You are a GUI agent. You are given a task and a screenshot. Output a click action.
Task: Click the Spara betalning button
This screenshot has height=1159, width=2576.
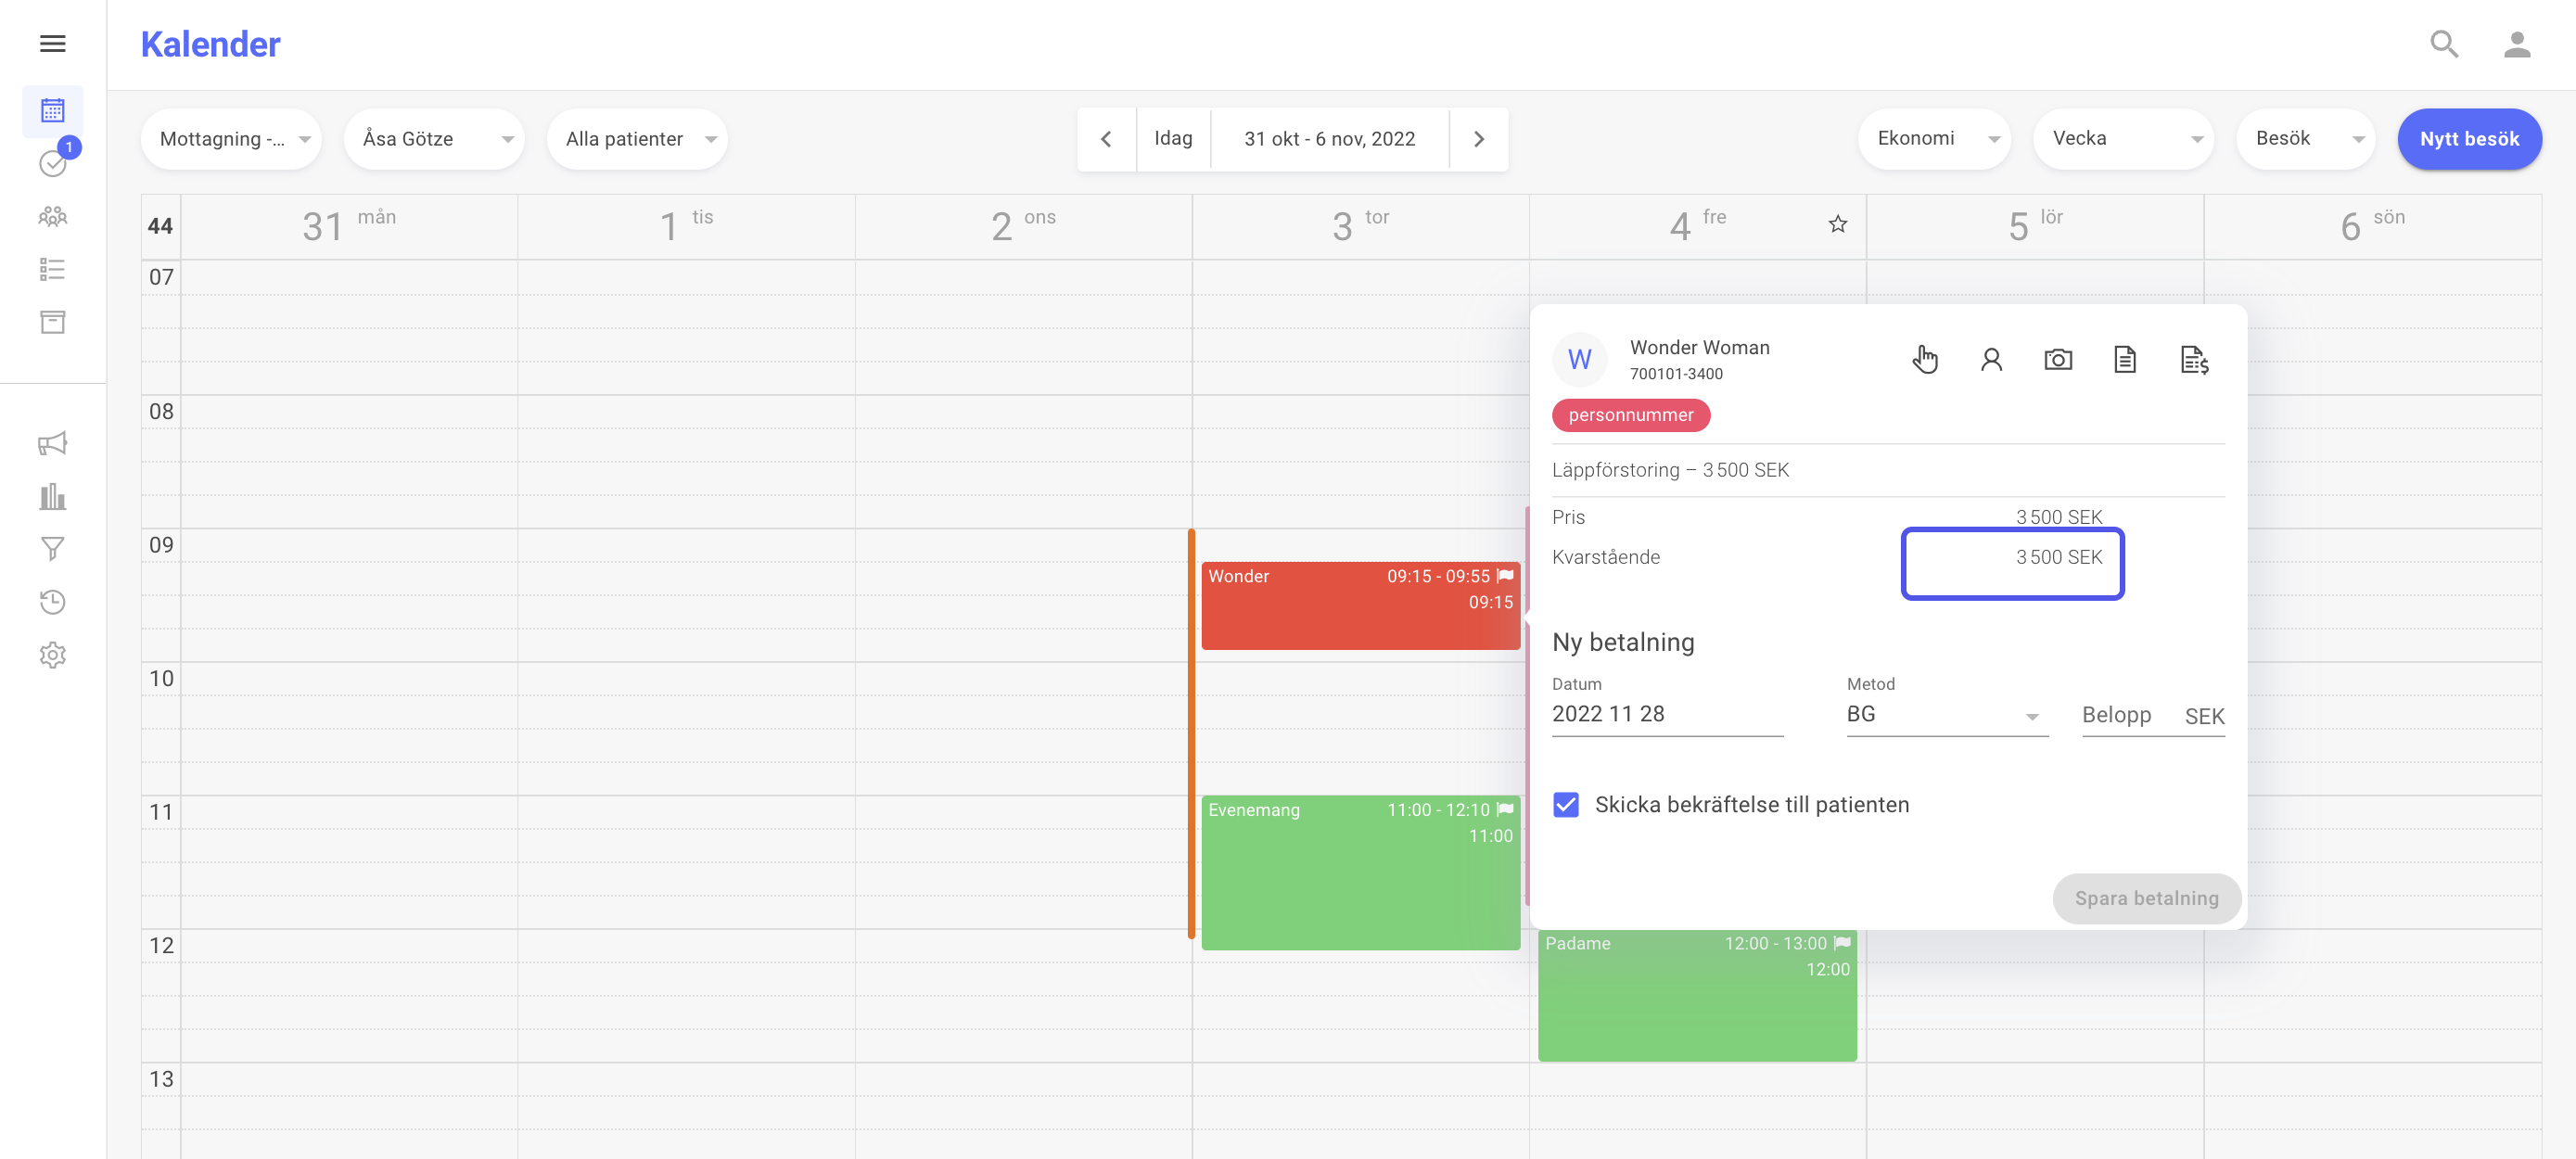2146,898
